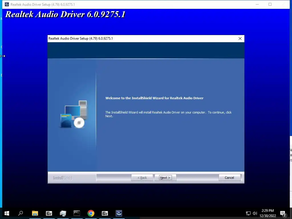This screenshot has width=292, height=219.
Task: Open taskbar search magnifier
Action: pos(21,213)
